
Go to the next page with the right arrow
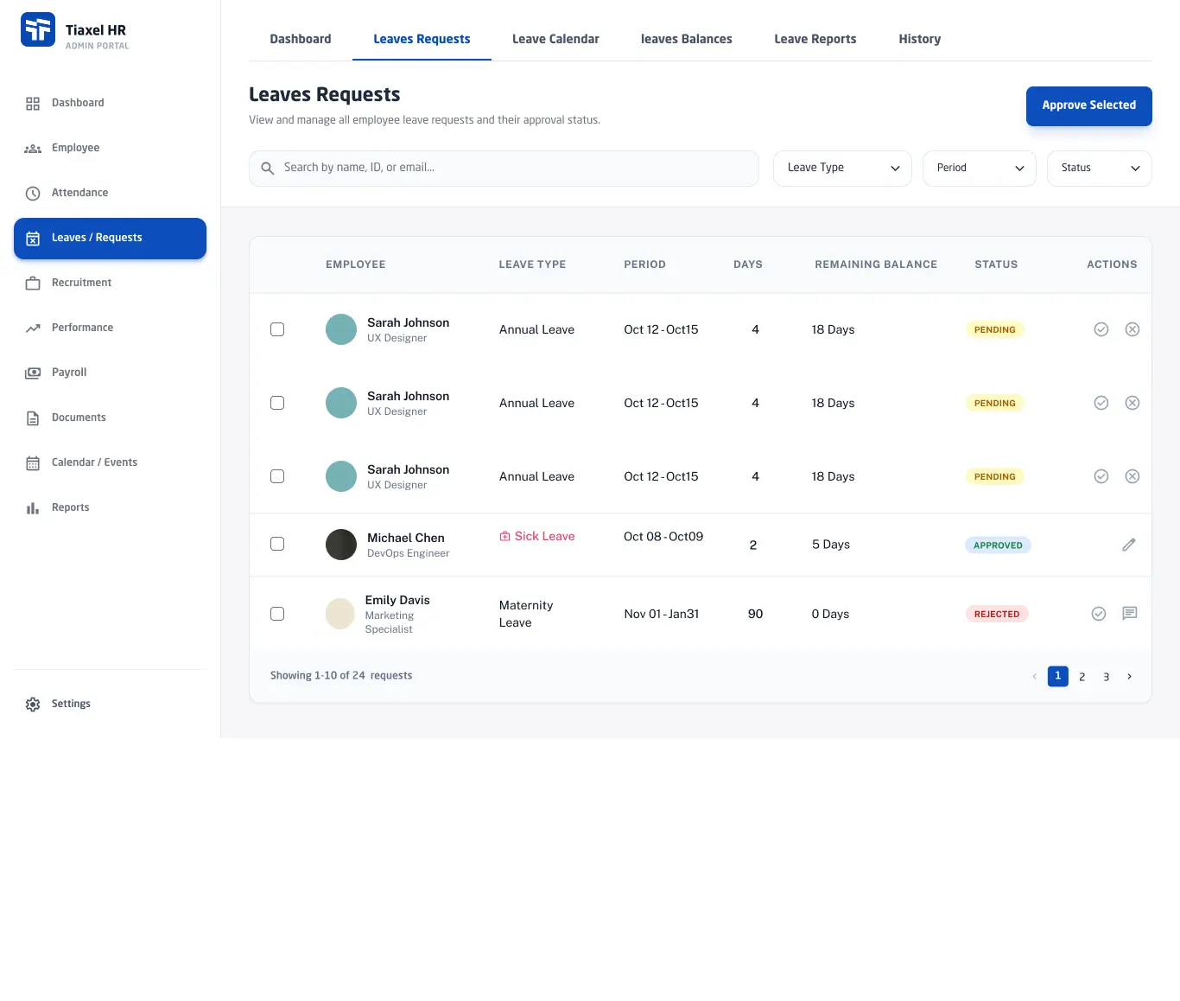[1129, 677]
